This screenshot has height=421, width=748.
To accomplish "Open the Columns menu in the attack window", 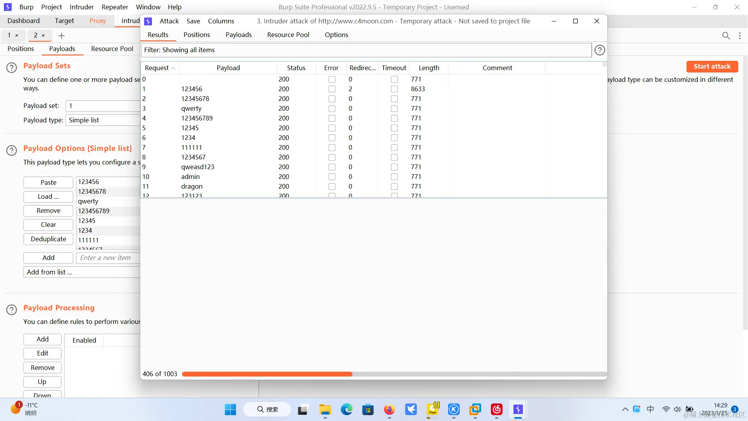I will tap(221, 21).
